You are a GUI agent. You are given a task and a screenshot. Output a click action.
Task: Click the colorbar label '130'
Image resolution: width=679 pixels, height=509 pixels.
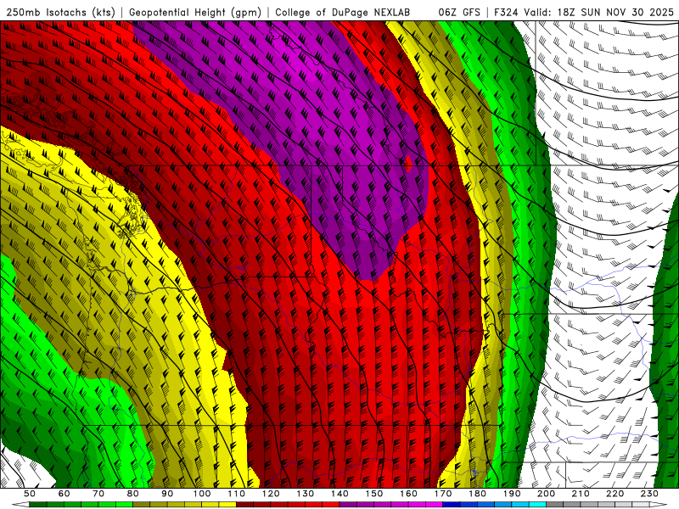coord(306,494)
